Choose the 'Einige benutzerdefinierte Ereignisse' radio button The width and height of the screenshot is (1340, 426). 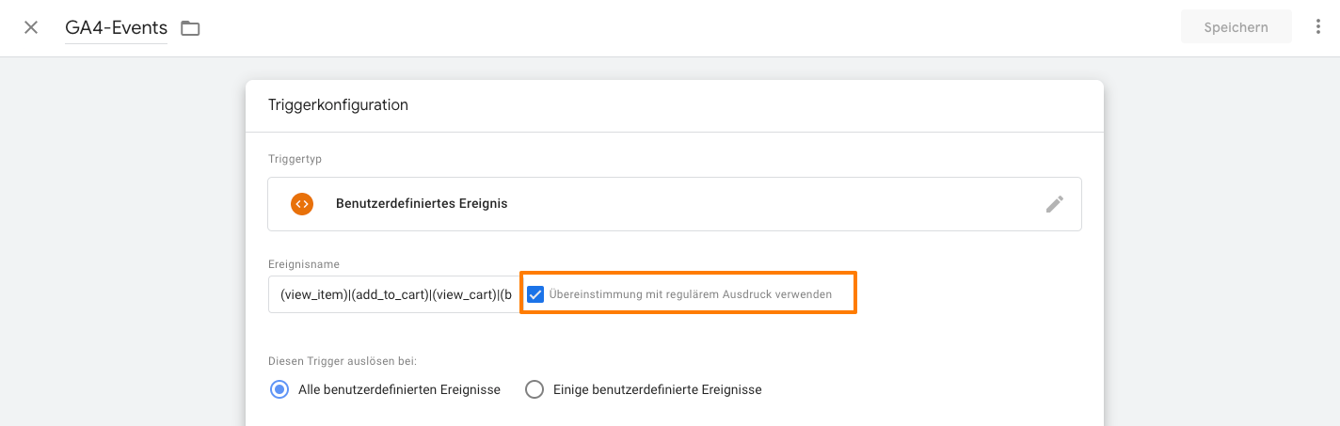(x=534, y=389)
